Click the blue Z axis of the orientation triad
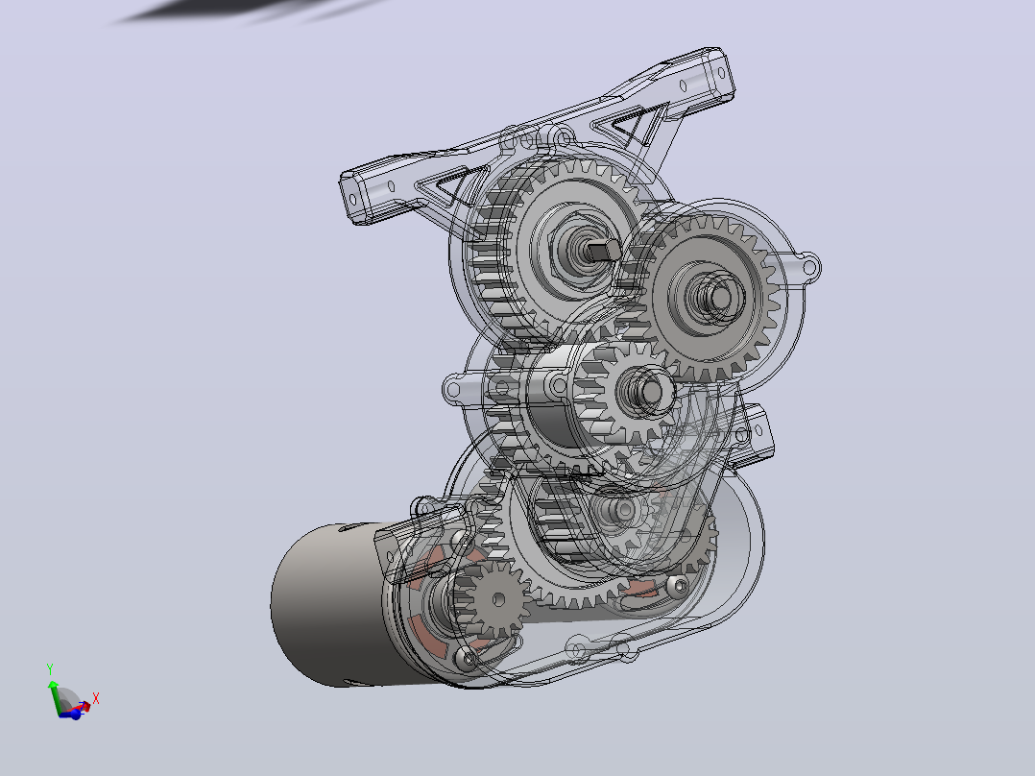 [70, 715]
